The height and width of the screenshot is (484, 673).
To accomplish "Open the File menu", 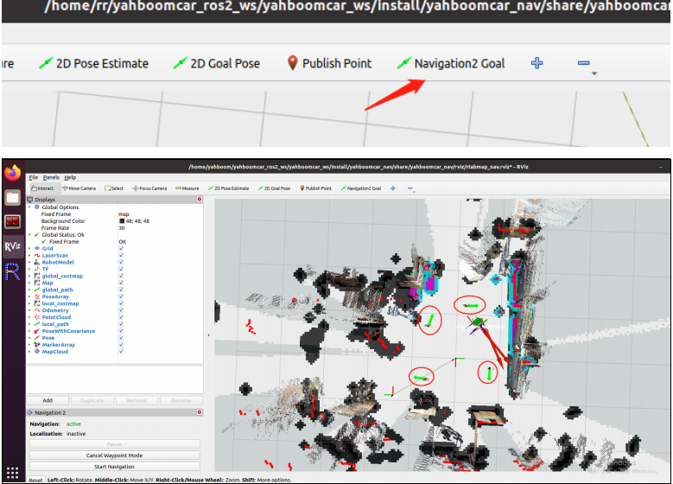I will (x=34, y=177).
